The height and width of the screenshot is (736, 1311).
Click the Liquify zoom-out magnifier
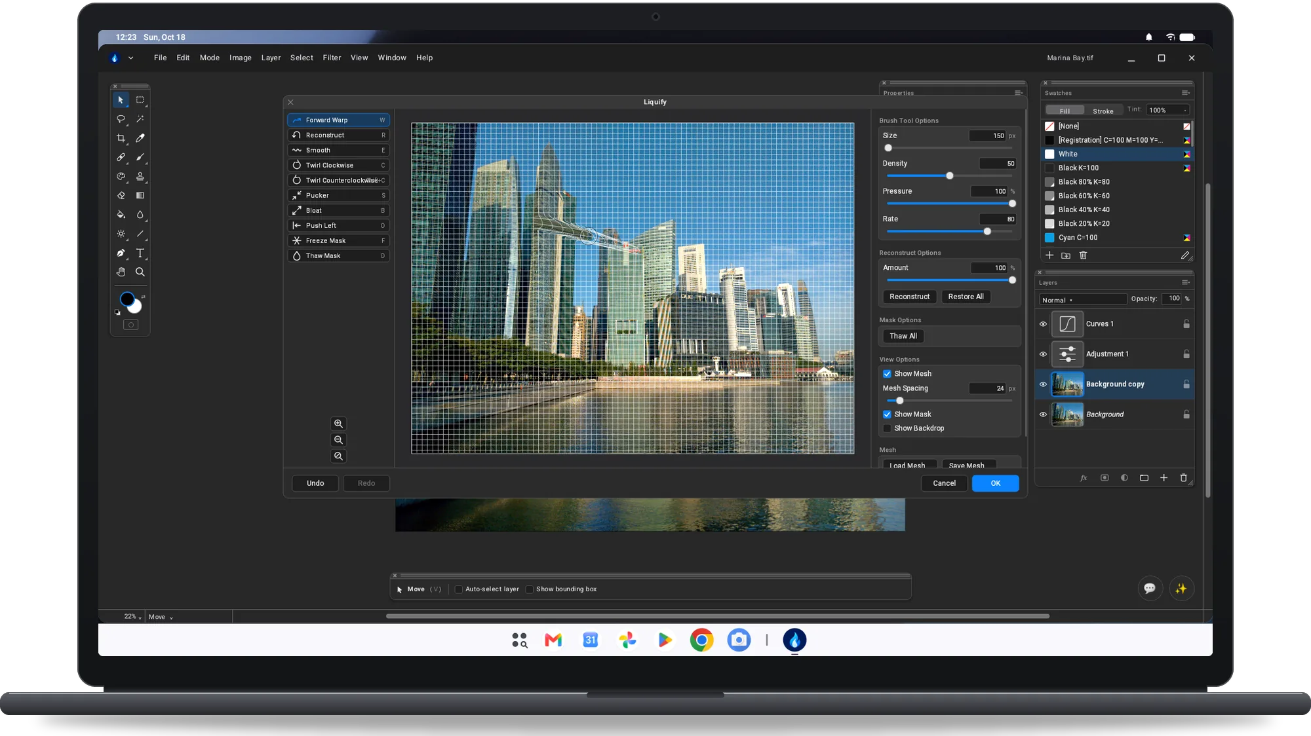[x=338, y=440]
